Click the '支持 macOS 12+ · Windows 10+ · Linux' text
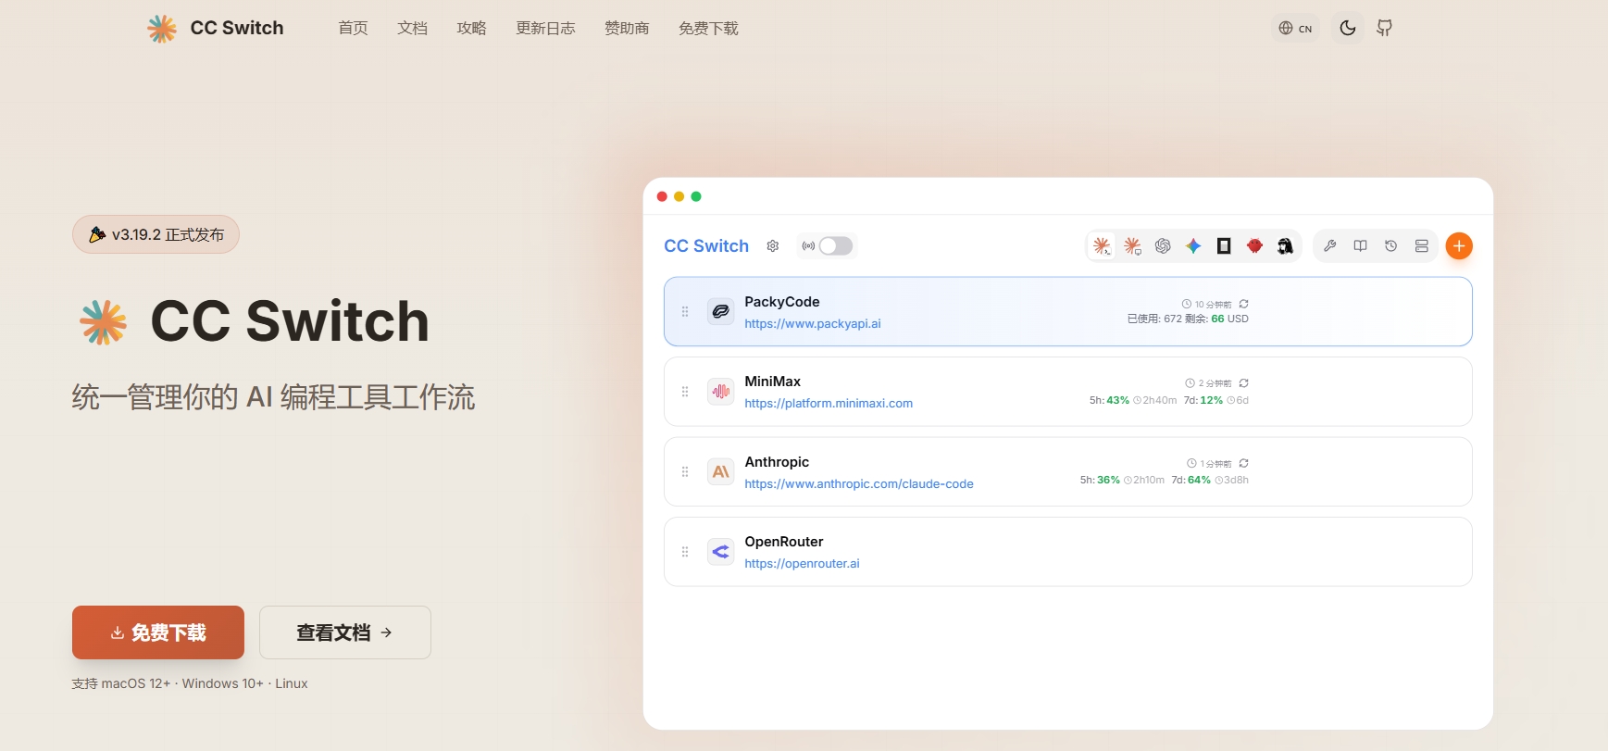This screenshot has height=751, width=1608. (190, 683)
